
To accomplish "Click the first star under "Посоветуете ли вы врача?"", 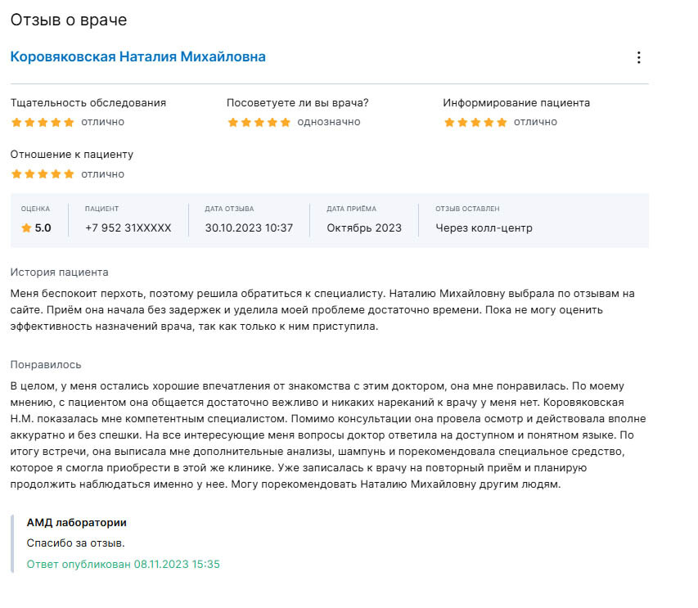I will pos(232,122).
